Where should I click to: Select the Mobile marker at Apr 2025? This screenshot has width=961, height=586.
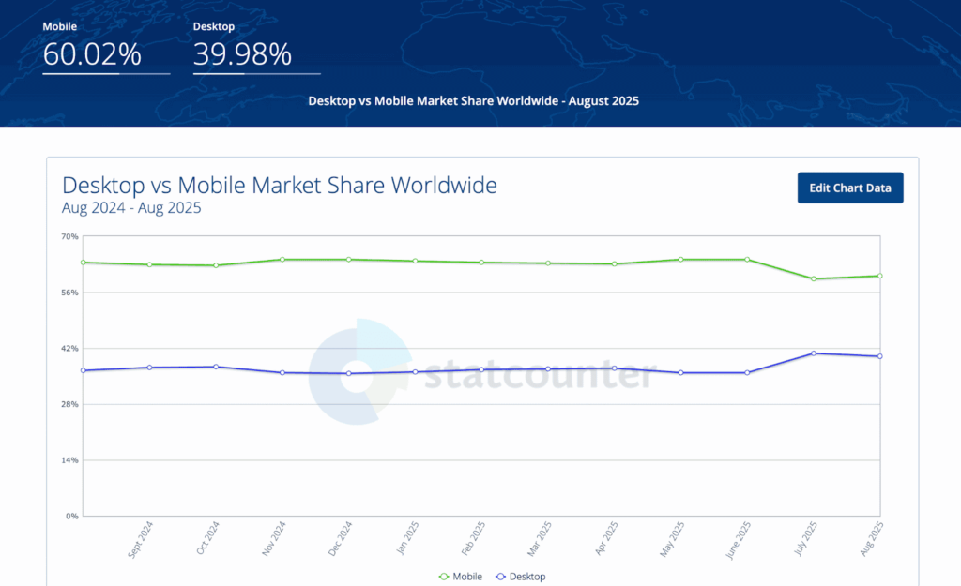615,263
